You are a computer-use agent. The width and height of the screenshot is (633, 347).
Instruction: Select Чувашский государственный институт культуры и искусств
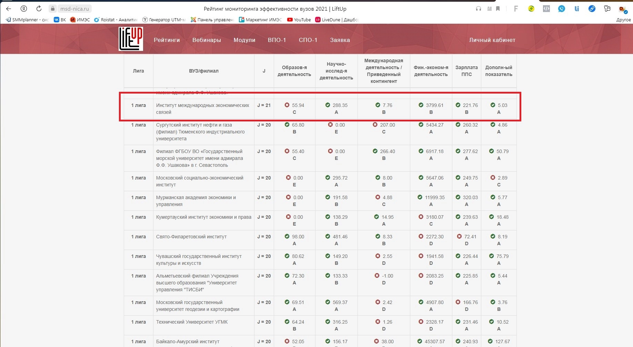click(199, 260)
